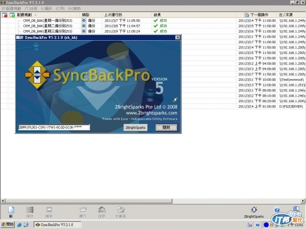Screen dimensions: 306x229
Task: Click success checkmark on 2011/3/8 run
Action: click(x=156, y=26)
